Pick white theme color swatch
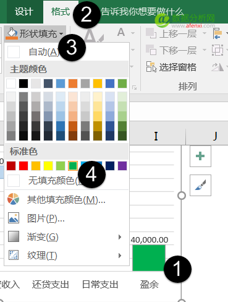The image size is (228, 302). pos(11,84)
